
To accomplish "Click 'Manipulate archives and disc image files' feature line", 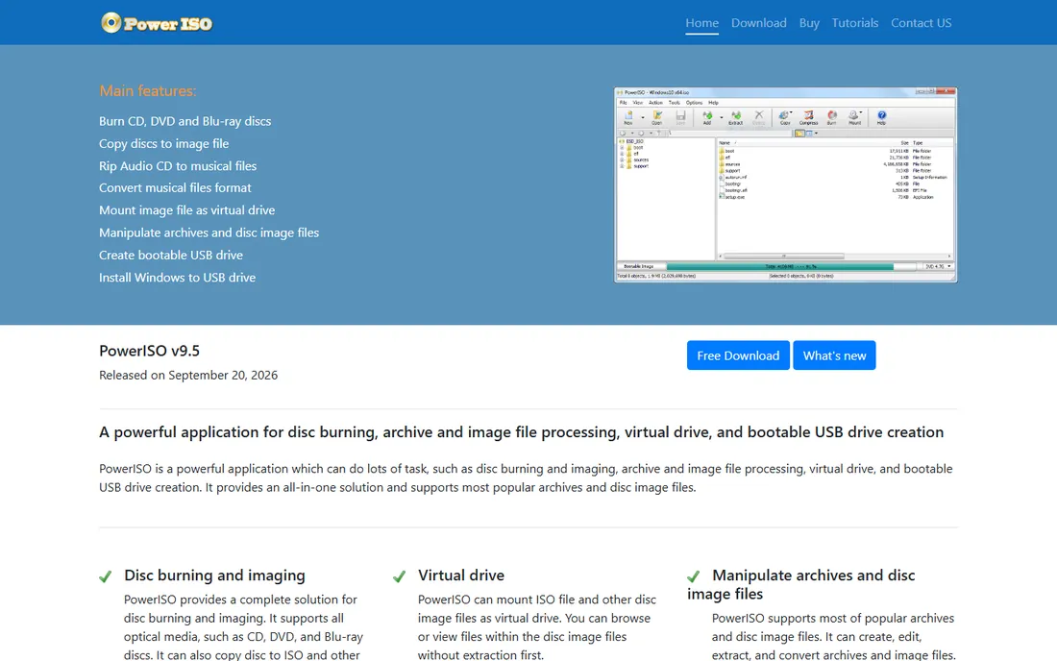I will 209,233.
